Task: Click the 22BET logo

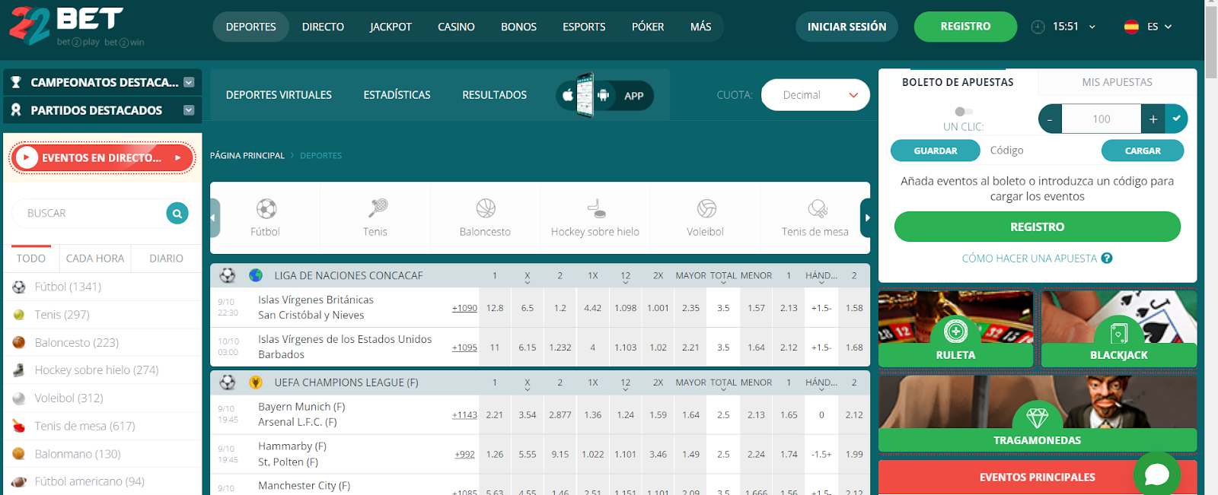Action: 76,27
